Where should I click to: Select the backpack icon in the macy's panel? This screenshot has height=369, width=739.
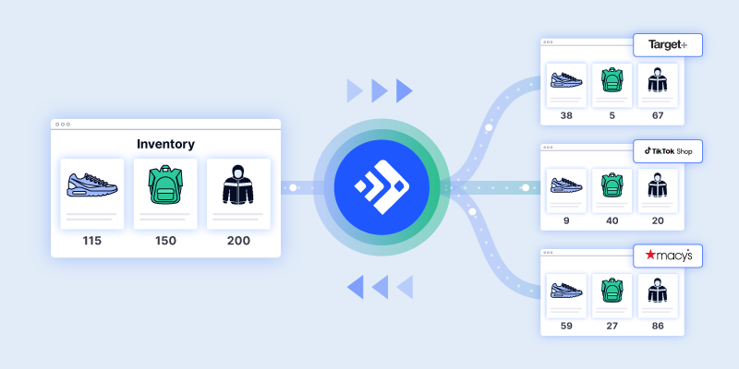click(611, 289)
